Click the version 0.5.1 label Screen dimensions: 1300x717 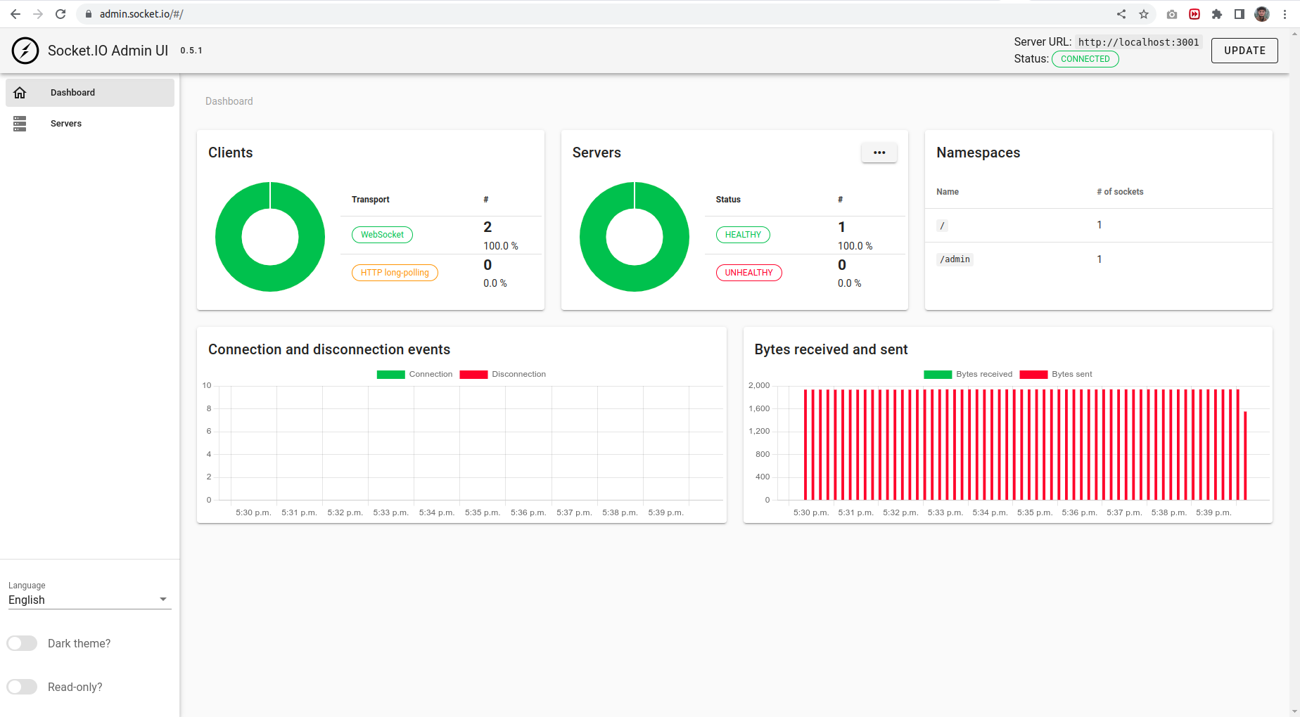point(191,51)
